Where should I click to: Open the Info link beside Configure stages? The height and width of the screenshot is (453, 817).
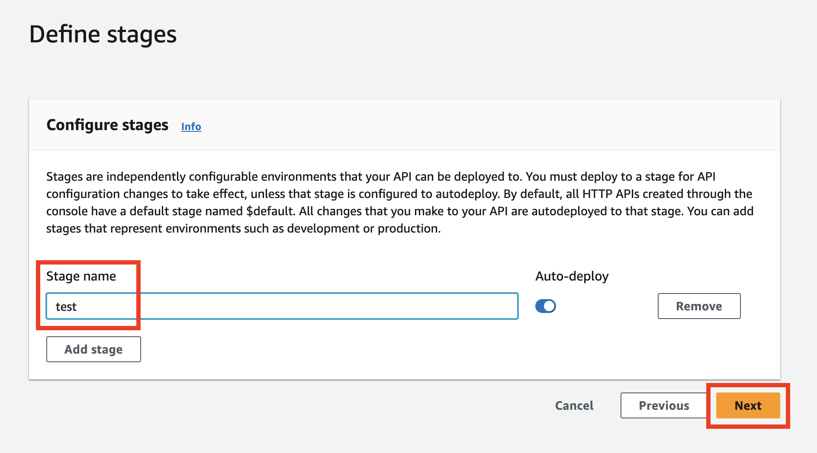click(x=191, y=127)
